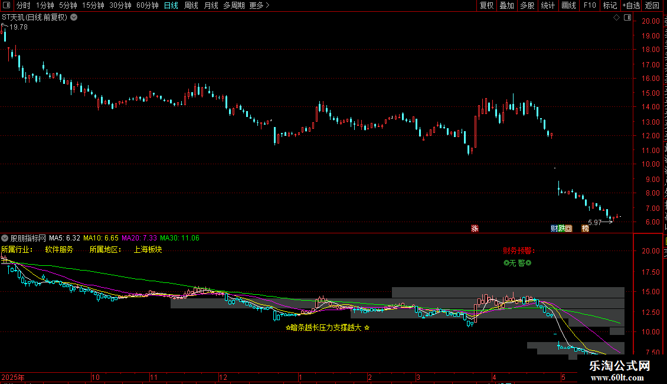667x384 pixels.
Task: Click the 统计 statistics button
Action: 547,5
